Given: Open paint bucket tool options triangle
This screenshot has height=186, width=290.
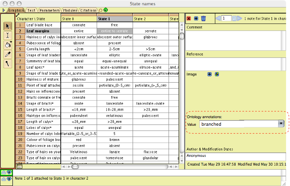Looking at the screenshot, I should coord(11,42).
